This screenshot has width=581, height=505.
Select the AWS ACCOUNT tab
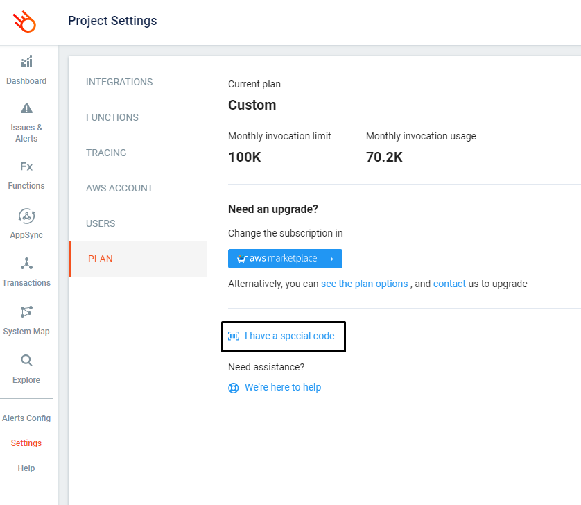(119, 189)
